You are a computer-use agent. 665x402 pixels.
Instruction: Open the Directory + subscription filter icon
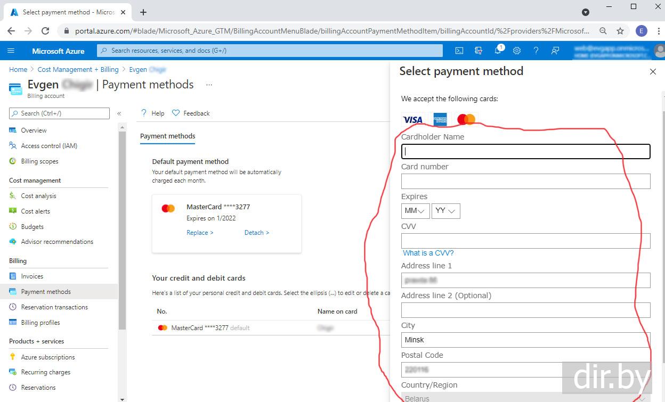tap(479, 51)
